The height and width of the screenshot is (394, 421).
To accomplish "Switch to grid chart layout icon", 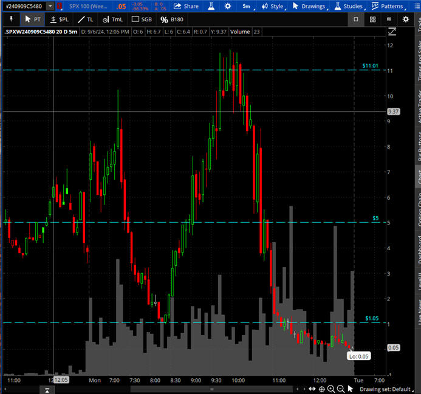I will (x=372, y=19).
